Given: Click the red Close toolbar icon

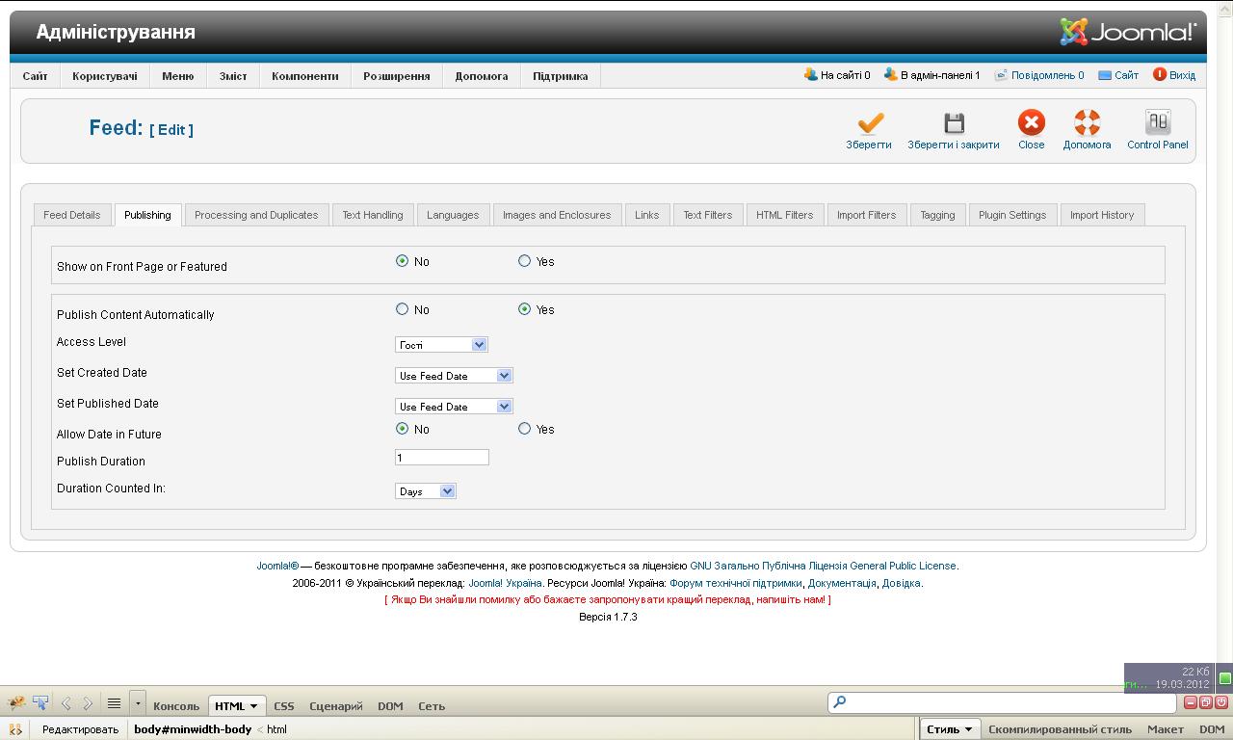Looking at the screenshot, I should point(1031,122).
